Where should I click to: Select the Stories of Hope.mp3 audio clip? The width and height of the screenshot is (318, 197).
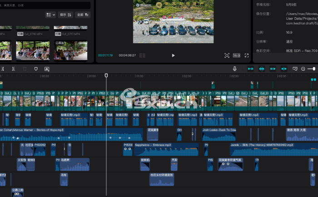click(x=71, y=135)
